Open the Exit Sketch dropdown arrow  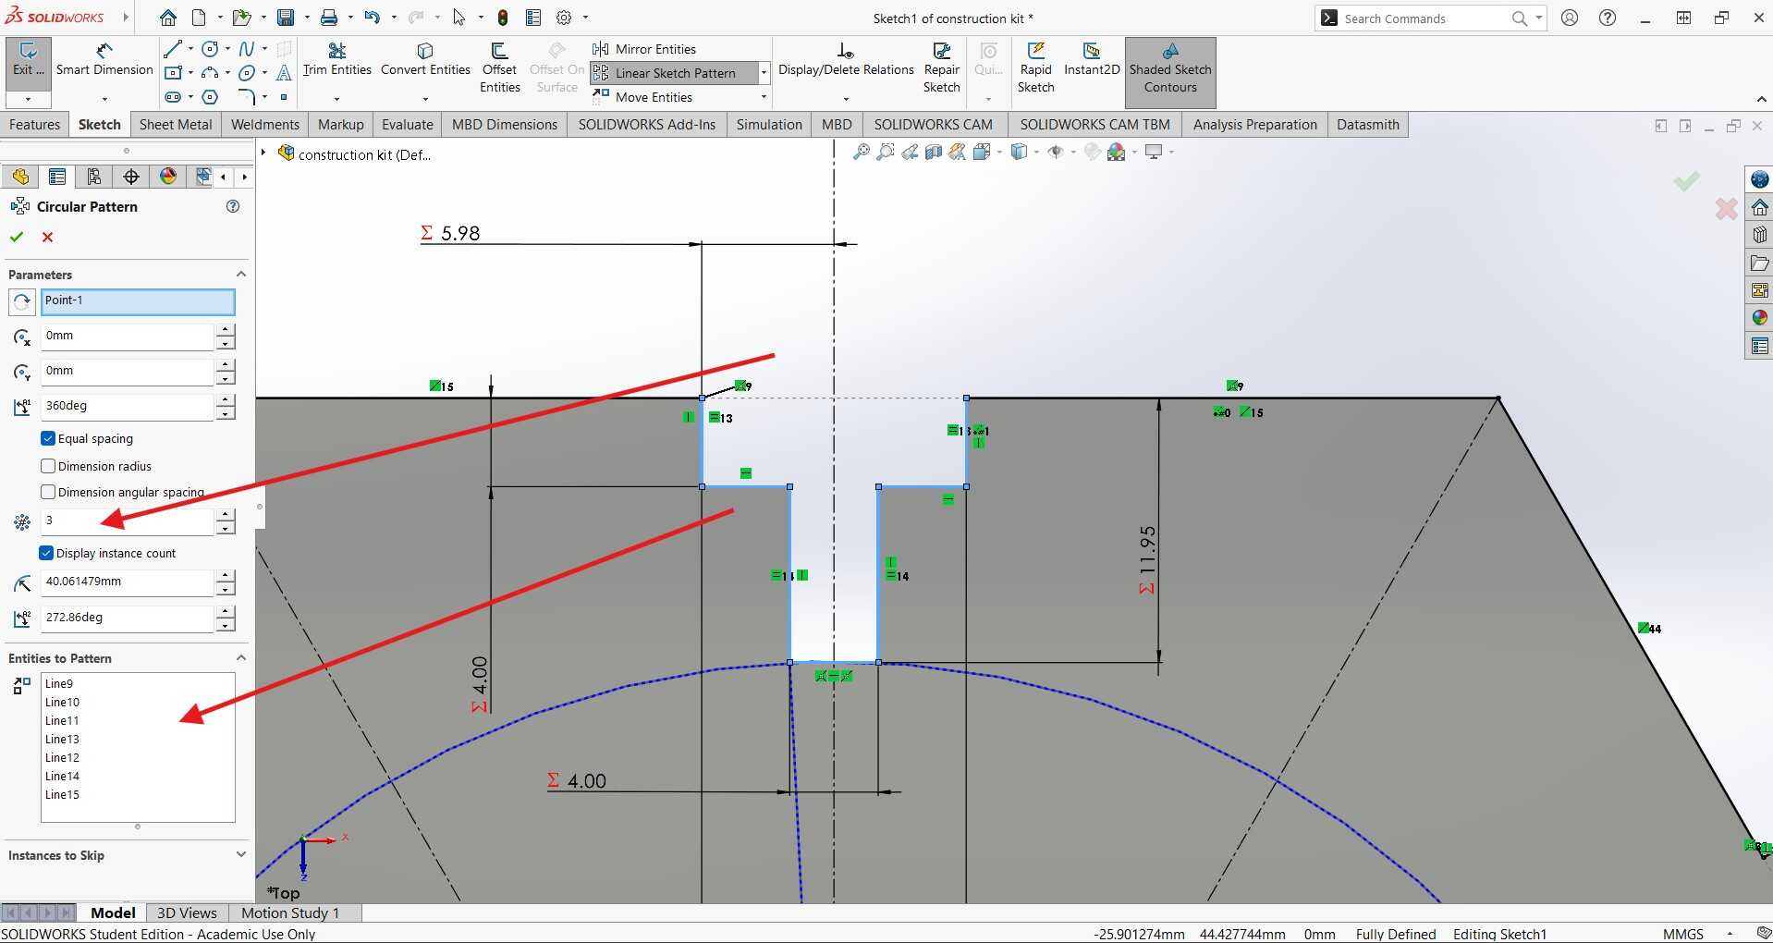pyautogui.click(x=28, y=98)
